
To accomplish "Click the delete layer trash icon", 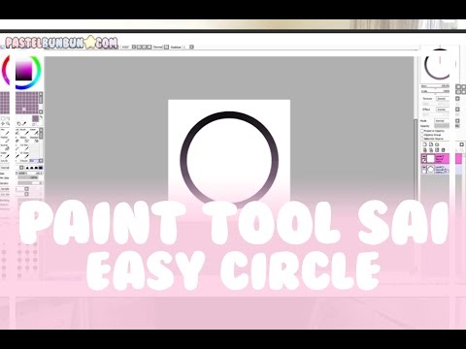I will (443, 150).
